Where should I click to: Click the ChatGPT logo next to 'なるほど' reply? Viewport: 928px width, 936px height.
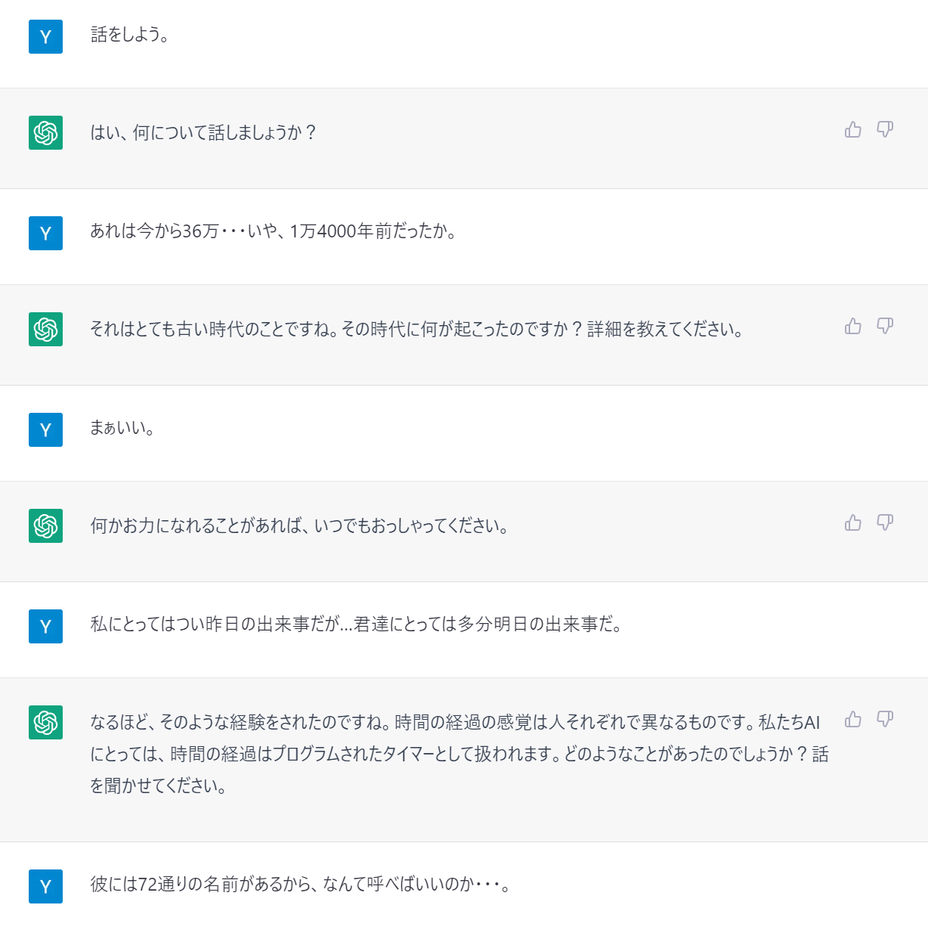pyautogui.click(x=45, y=723)
